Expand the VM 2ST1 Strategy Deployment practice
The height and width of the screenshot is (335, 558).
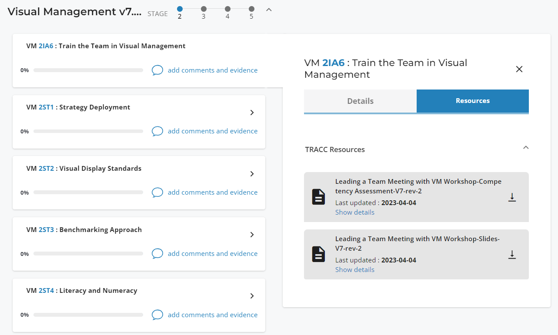coord(252,113)
